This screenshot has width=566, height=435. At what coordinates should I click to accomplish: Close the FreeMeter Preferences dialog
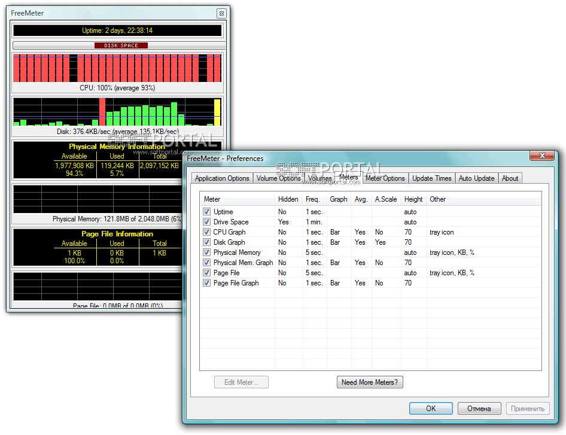[x=542, y=156]
